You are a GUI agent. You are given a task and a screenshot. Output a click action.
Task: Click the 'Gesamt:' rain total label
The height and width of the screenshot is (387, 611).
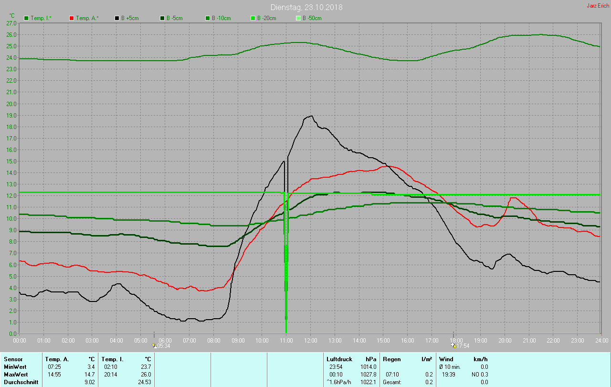[x=392, y=382]
